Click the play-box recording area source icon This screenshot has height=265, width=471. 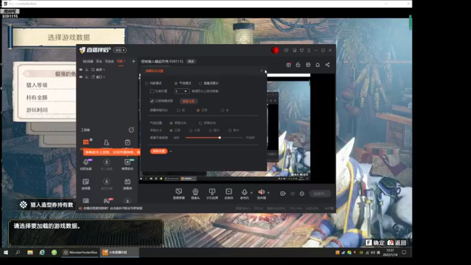point(228,192)
